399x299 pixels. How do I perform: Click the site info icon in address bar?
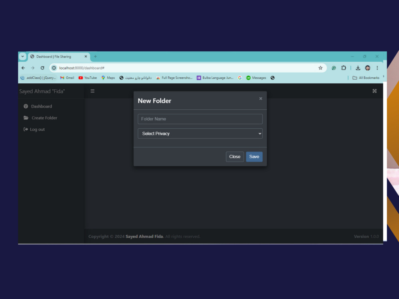click(54, 68)
